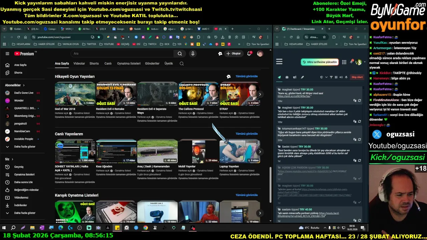Copy the tcturnutcankaya147 tip message

(x=355, y=139)
